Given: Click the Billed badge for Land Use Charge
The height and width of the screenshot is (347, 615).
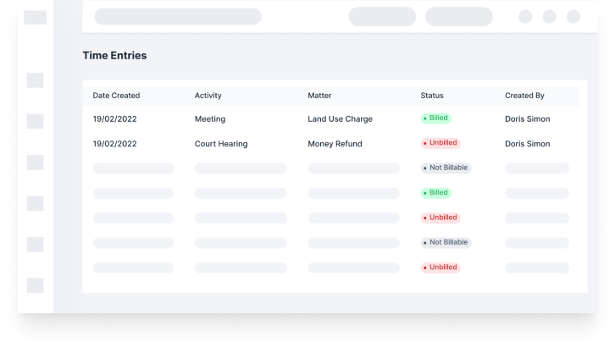Looking at the screenshot, I should click(435, 118).
